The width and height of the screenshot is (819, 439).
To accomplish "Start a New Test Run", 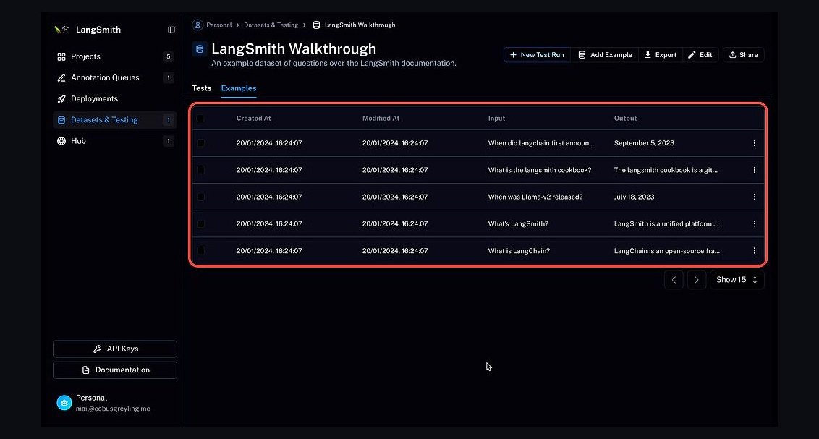I will (x=537, y=55).
